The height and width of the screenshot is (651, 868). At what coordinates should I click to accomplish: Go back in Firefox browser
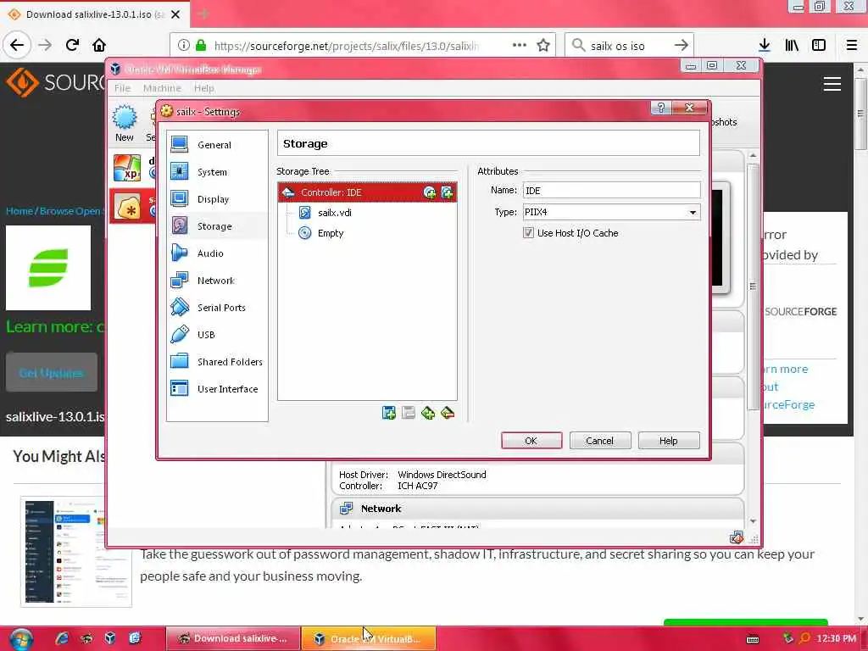[x=17, y=45]
